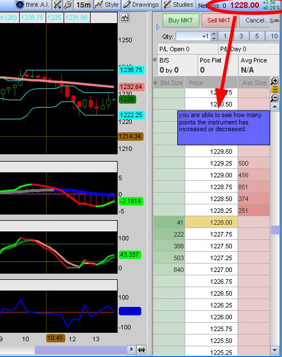Screen dimensions: 282x357
Task: Click the Ask Size column header
Action: point(254,83)
